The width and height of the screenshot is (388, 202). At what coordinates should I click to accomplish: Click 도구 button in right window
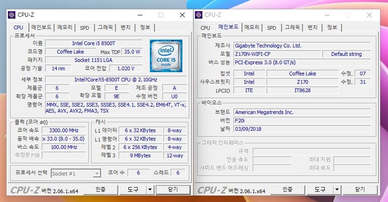click(320, 190)
